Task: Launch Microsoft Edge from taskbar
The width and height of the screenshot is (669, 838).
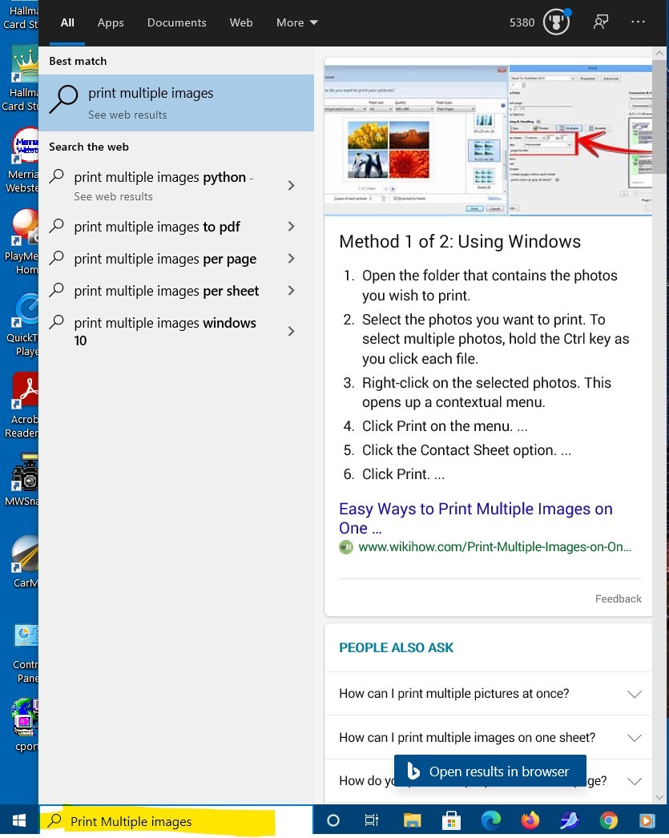Action: click(x=491, y=820)
